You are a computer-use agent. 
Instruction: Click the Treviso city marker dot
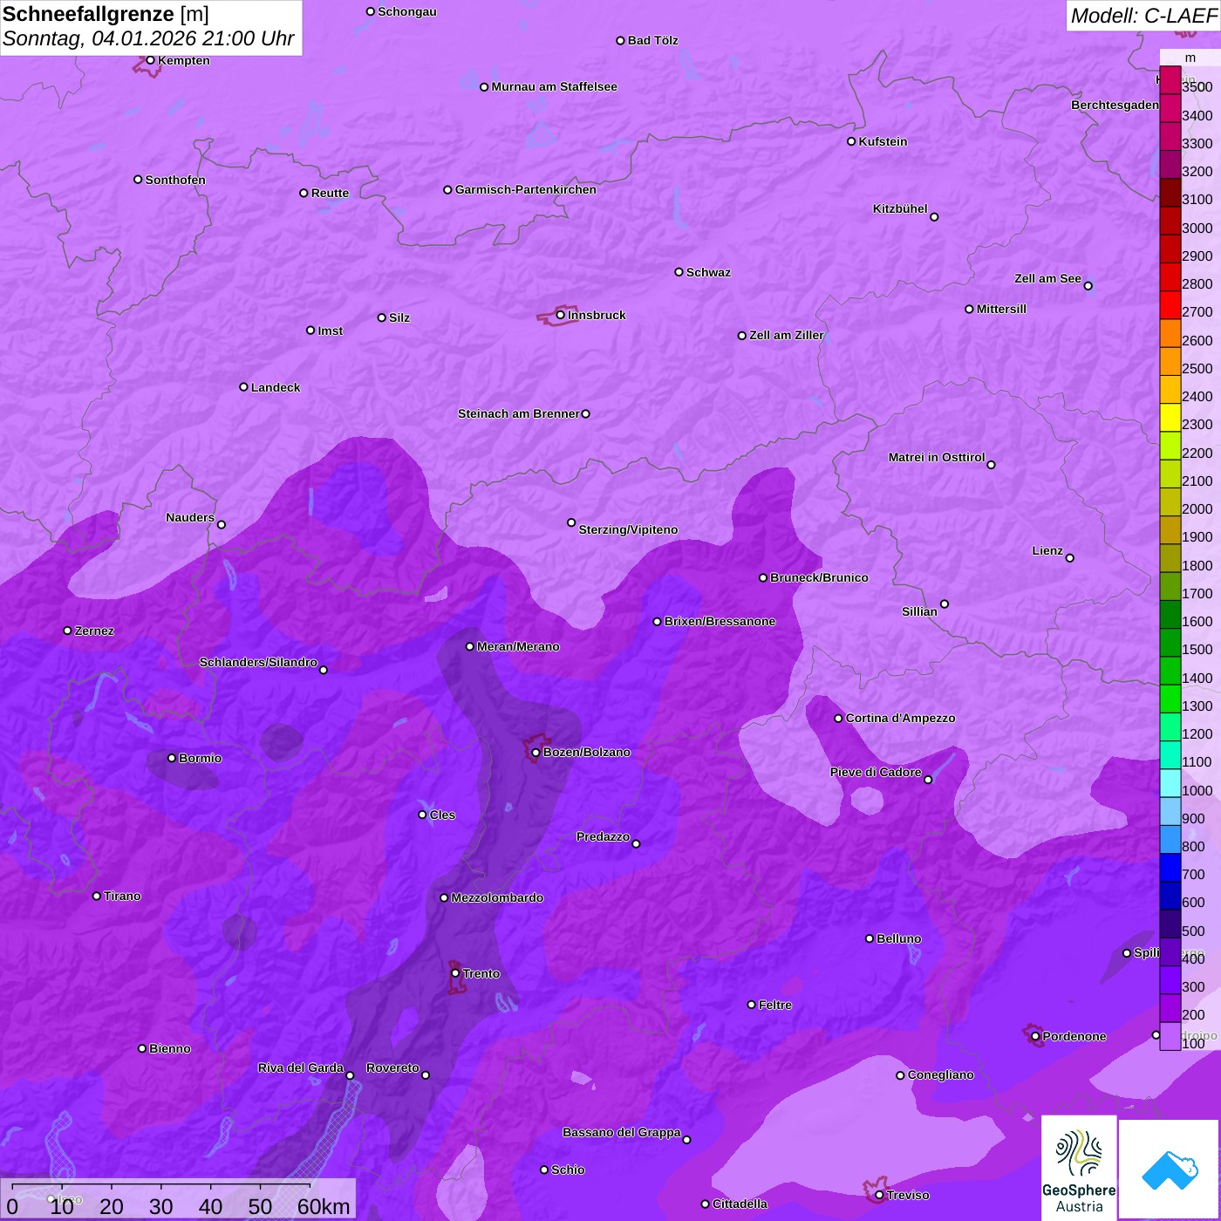(x=879, y=1195)
